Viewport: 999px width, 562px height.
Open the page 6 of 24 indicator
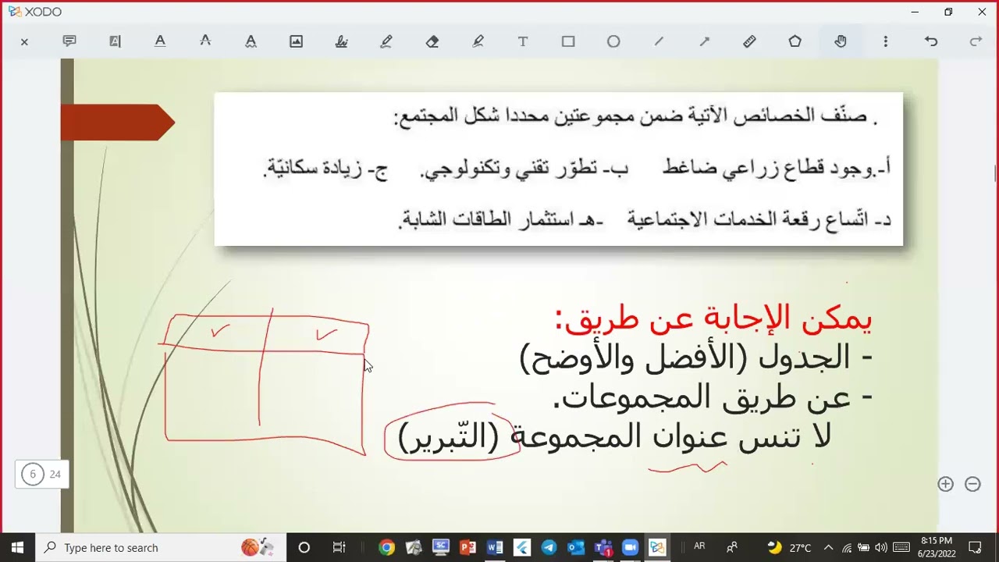coord(42,474)
